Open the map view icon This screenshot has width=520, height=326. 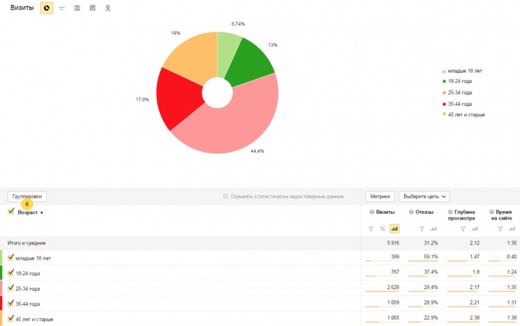(x=107, y=8)
